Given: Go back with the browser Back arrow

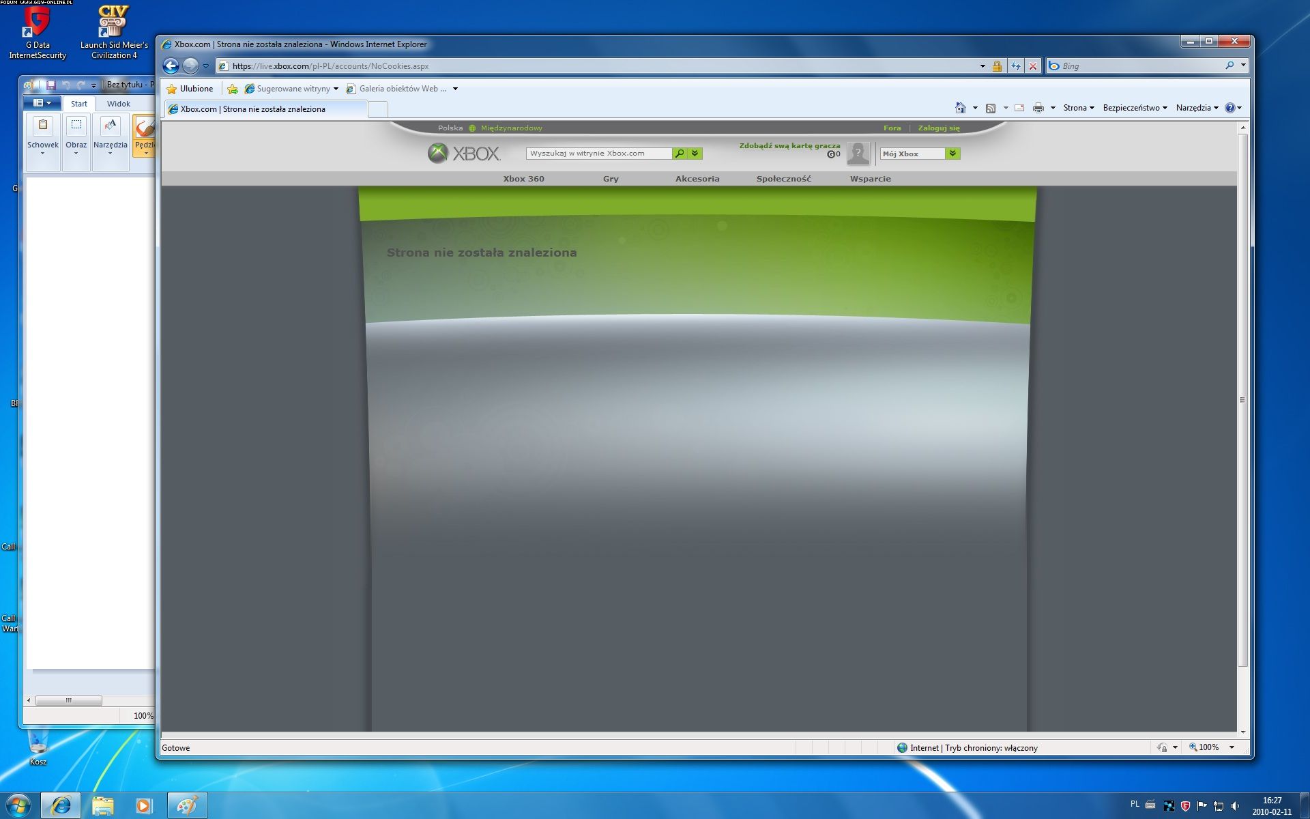Looking at the screenshot, I should pyautogui.click(x=171, y=66).
